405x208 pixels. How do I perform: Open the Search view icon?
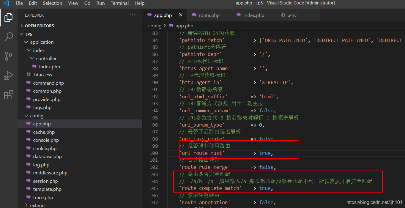coord(9,37)
